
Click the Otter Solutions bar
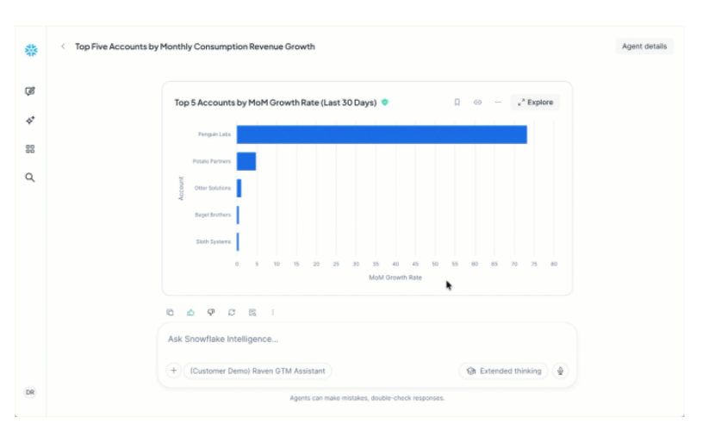[239, 188]
